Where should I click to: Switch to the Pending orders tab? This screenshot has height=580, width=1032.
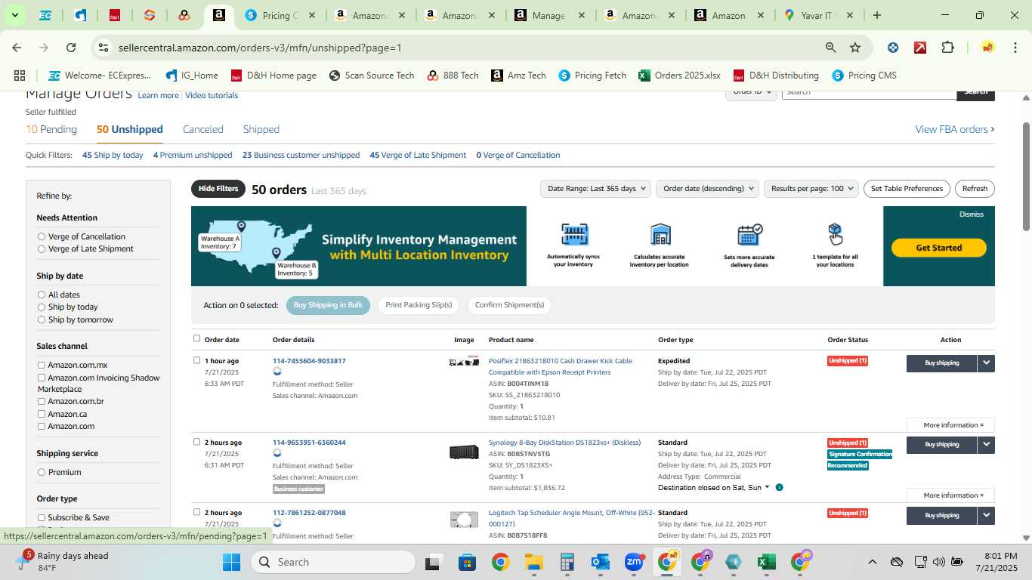click(x=51, y=129)
